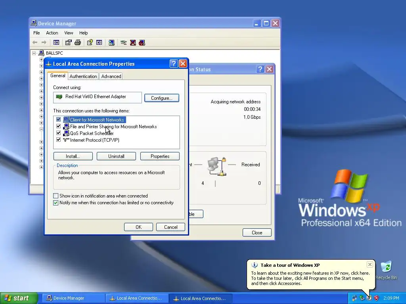Switch to the Advanced tab
The width and height of the screenshot is (406, 304).
(111, 76)
